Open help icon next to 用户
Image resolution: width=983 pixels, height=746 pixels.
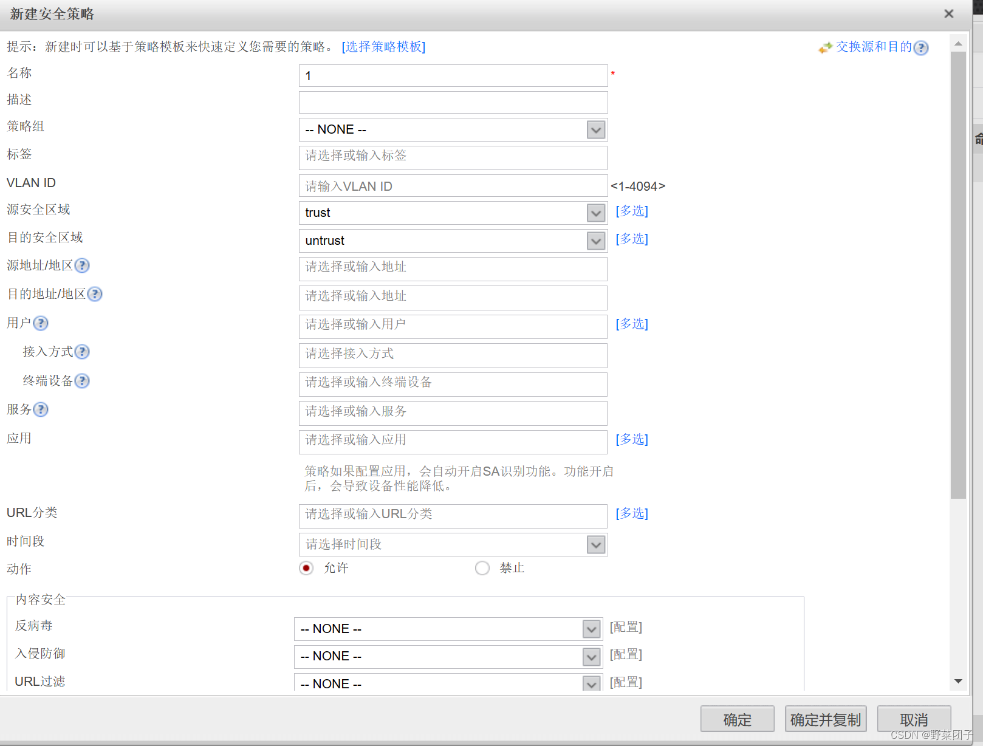click(41, 323)
